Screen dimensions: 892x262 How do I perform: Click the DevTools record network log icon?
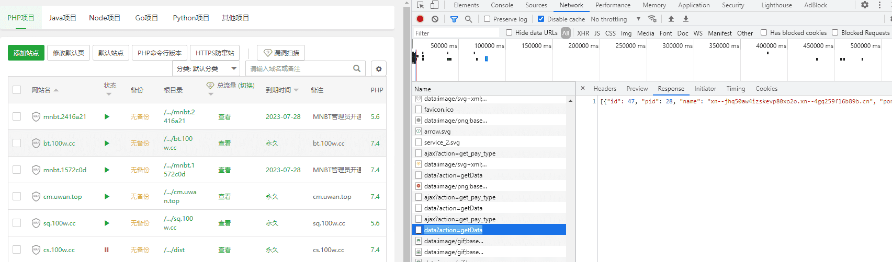point(420,19)
